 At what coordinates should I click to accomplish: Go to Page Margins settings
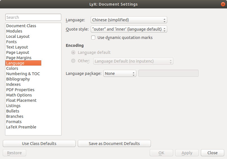(x=19, y=58)
